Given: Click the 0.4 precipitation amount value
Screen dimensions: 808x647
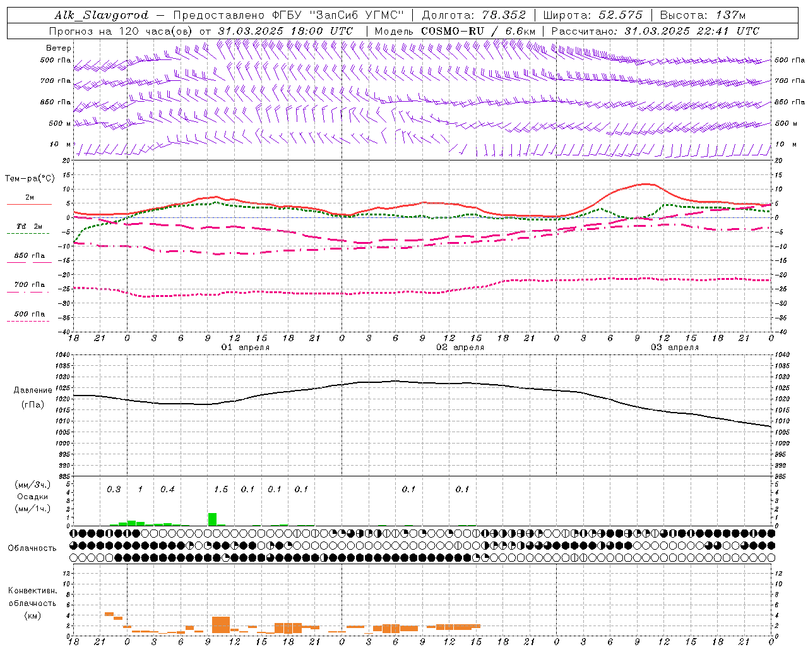Looking at the screenshot, I should point(167,490).
